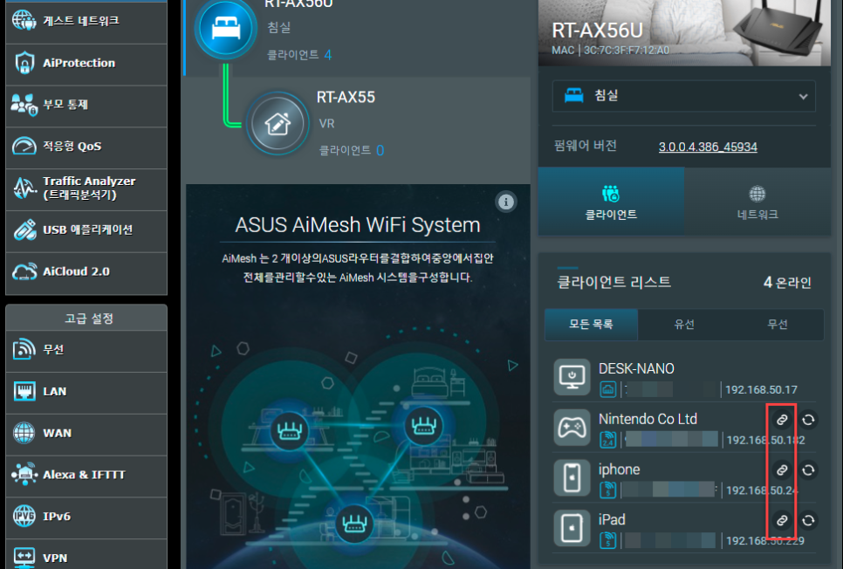The width and height of the screenshot is (843, 569).
Task: Switch to the 클라이언트 tab
Action: pyautogui.click(x=611, y=201)
